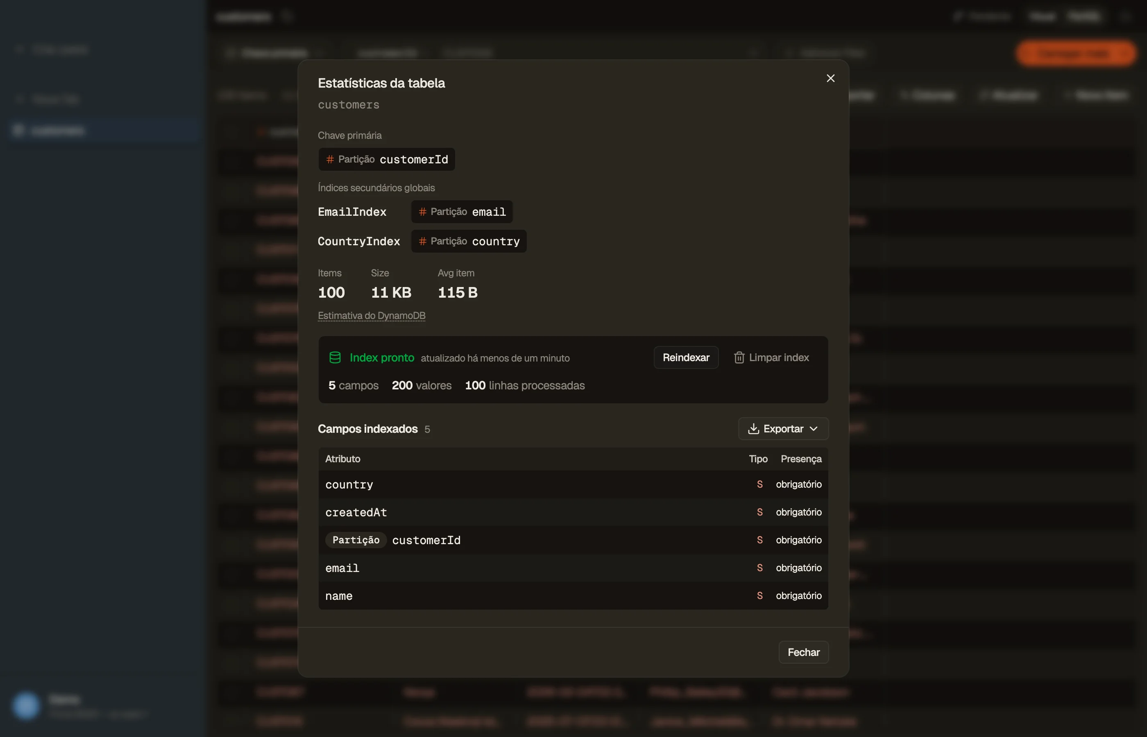Image resolution: width=1147 pixels, height=737 pixels.
Task: Select the country attribute row
Action: (573, 484)
